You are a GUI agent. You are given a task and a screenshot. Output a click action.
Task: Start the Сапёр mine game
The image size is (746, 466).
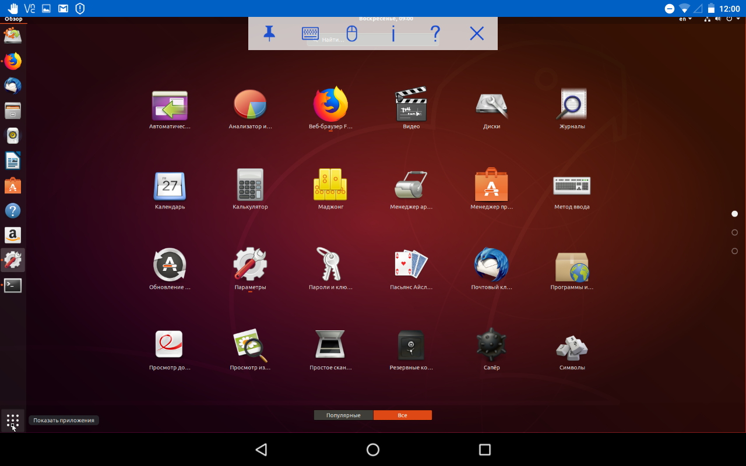pos(491,351)
